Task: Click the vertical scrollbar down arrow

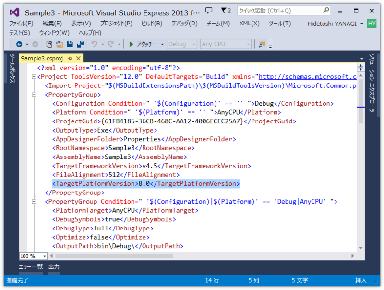Action: tap(360, 248)
